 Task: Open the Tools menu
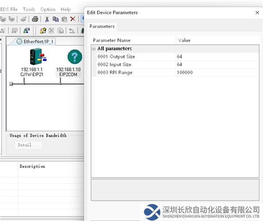click(29, 9)
